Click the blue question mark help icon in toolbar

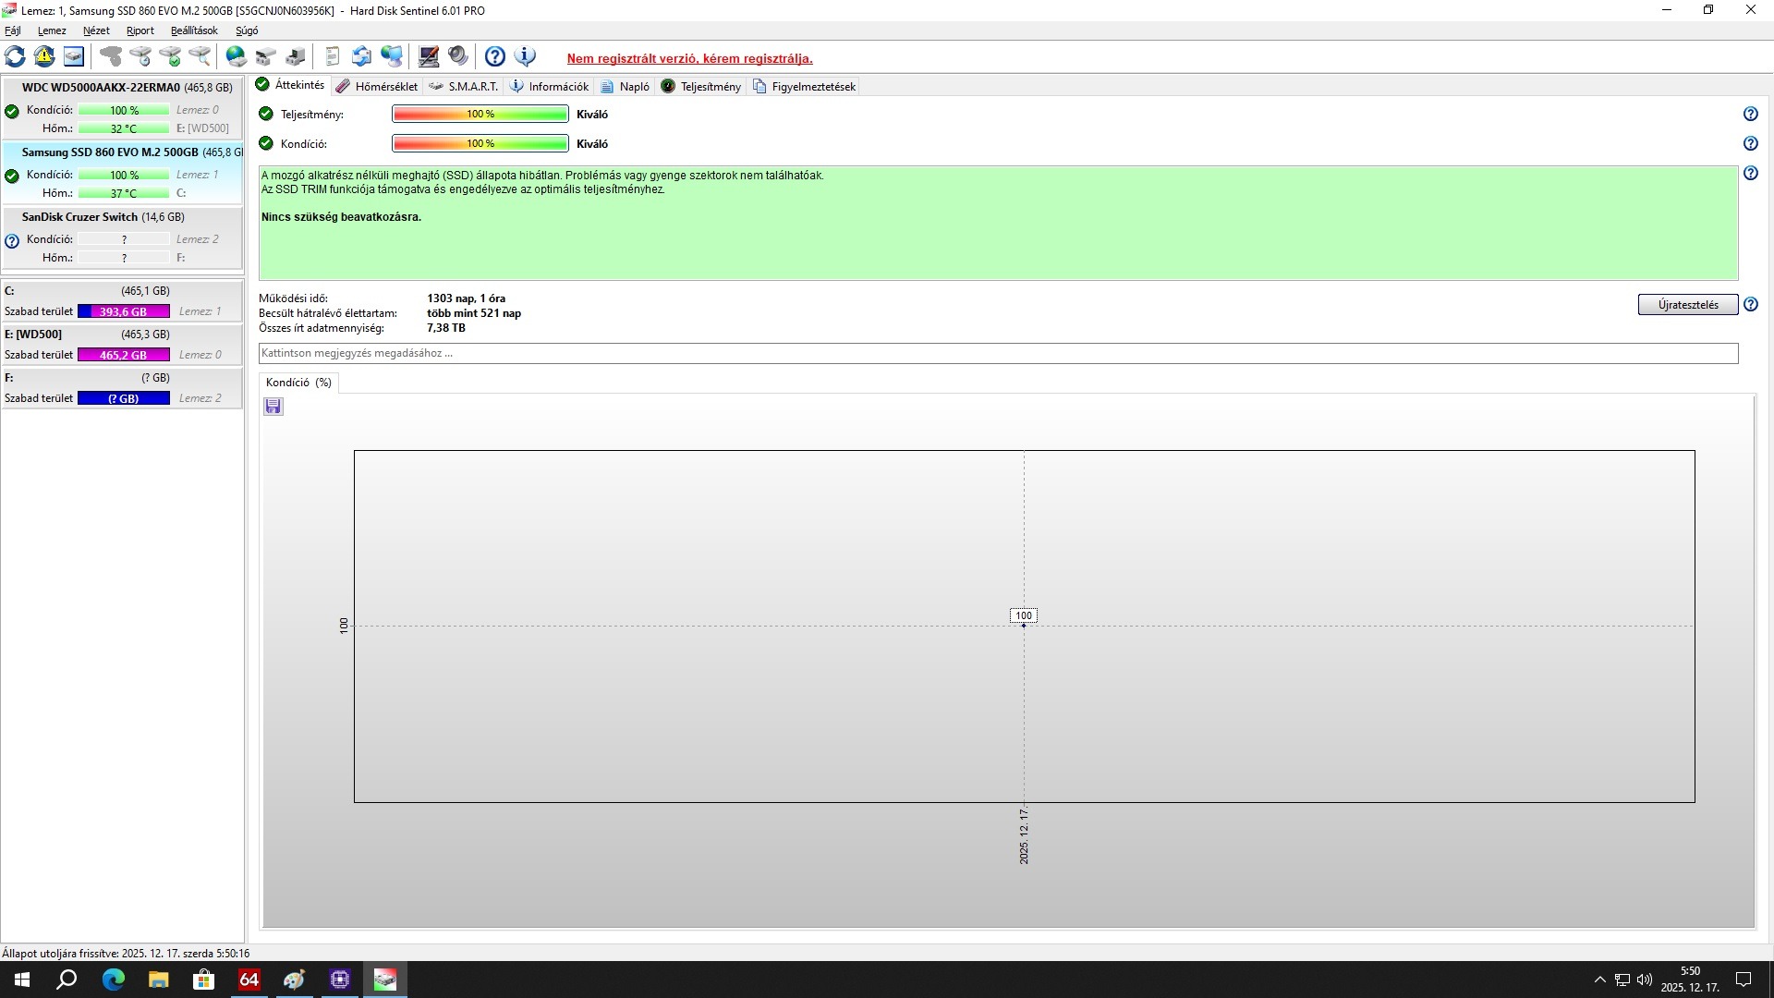(495, 56)
